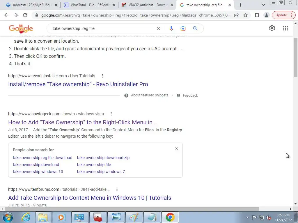Clear the search query with the X
This screenshot has width=298, height=223.
[158, 28]
